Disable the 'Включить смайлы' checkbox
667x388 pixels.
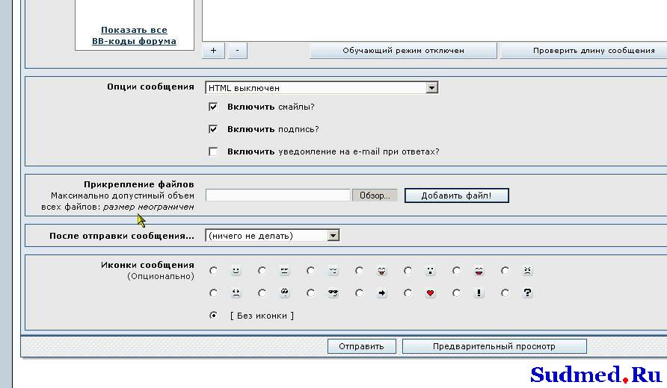pyautogui.click(x=213, y=107)
